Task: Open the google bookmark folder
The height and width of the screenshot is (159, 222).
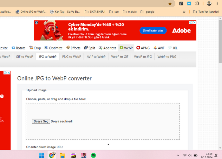Action: (147, 12)
